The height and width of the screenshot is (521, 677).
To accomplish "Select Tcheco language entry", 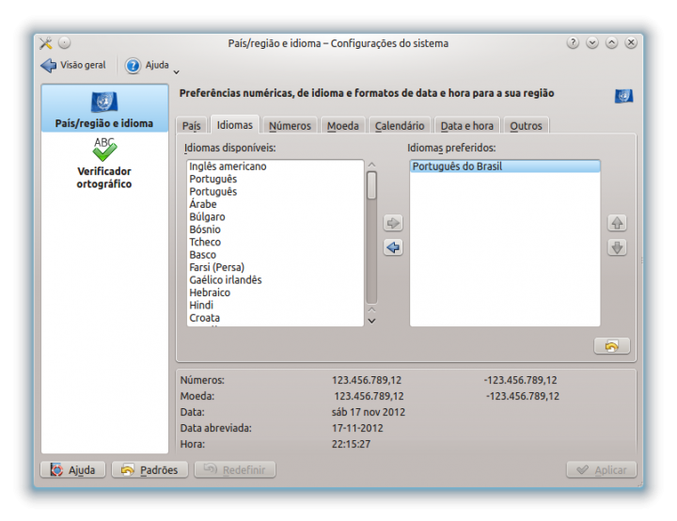I will click(276, 242).
